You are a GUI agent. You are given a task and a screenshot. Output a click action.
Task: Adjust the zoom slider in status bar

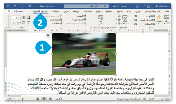click(23, 99)
